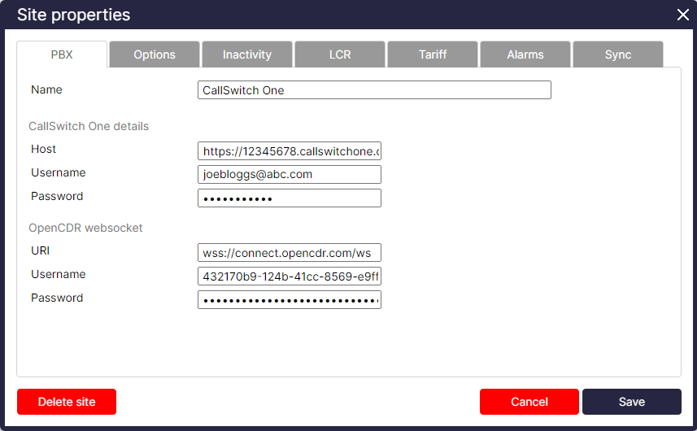This screenshot has height=431, width=697.
Task: Cancel the site properties changes
Action: [x=529, y=402]
